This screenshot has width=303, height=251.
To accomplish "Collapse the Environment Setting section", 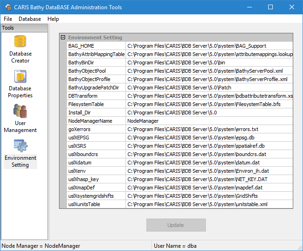I will tap(63, 38).
